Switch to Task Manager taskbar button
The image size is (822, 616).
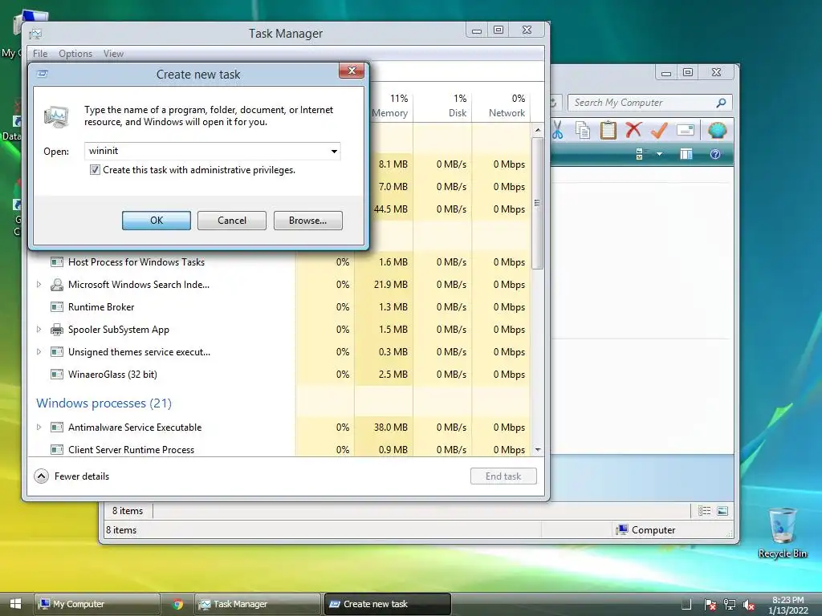[258, 604]
